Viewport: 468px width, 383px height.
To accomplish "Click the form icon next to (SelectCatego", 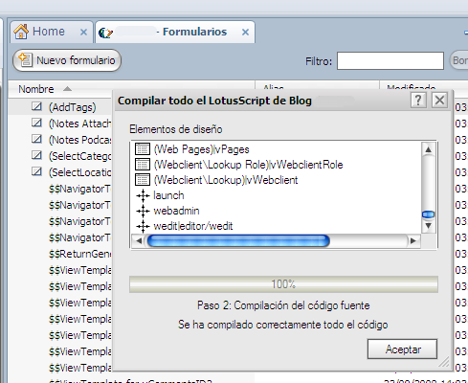I will click(36, 155).
